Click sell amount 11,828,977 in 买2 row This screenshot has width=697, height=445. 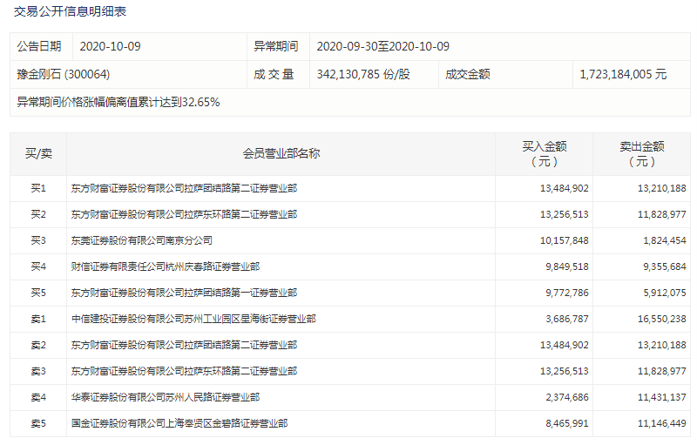(x=662, y=214)
